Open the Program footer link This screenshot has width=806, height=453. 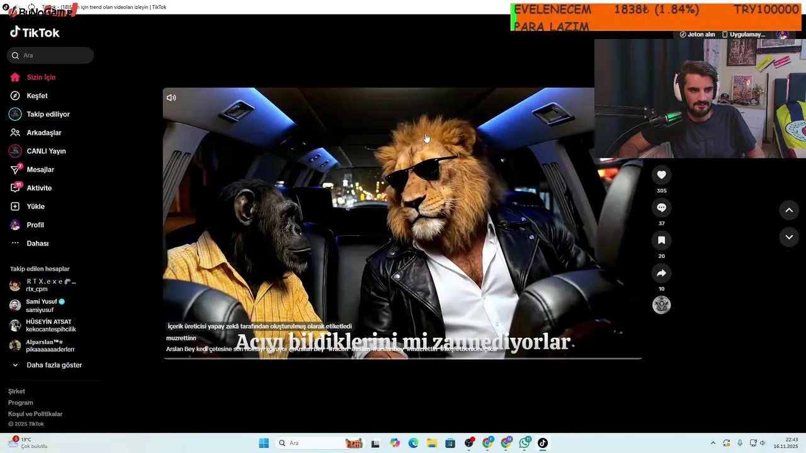pyautogui.click(x=20, y=403)
